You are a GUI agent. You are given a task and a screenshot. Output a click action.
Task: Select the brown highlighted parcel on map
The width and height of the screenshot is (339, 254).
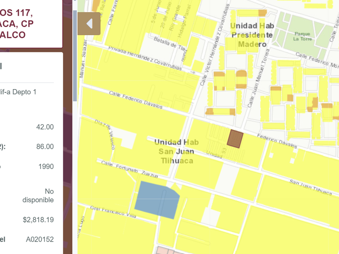click(x=235, y=138)
